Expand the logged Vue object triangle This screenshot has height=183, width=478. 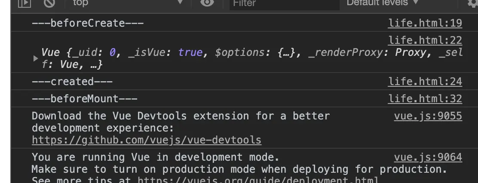36,58
